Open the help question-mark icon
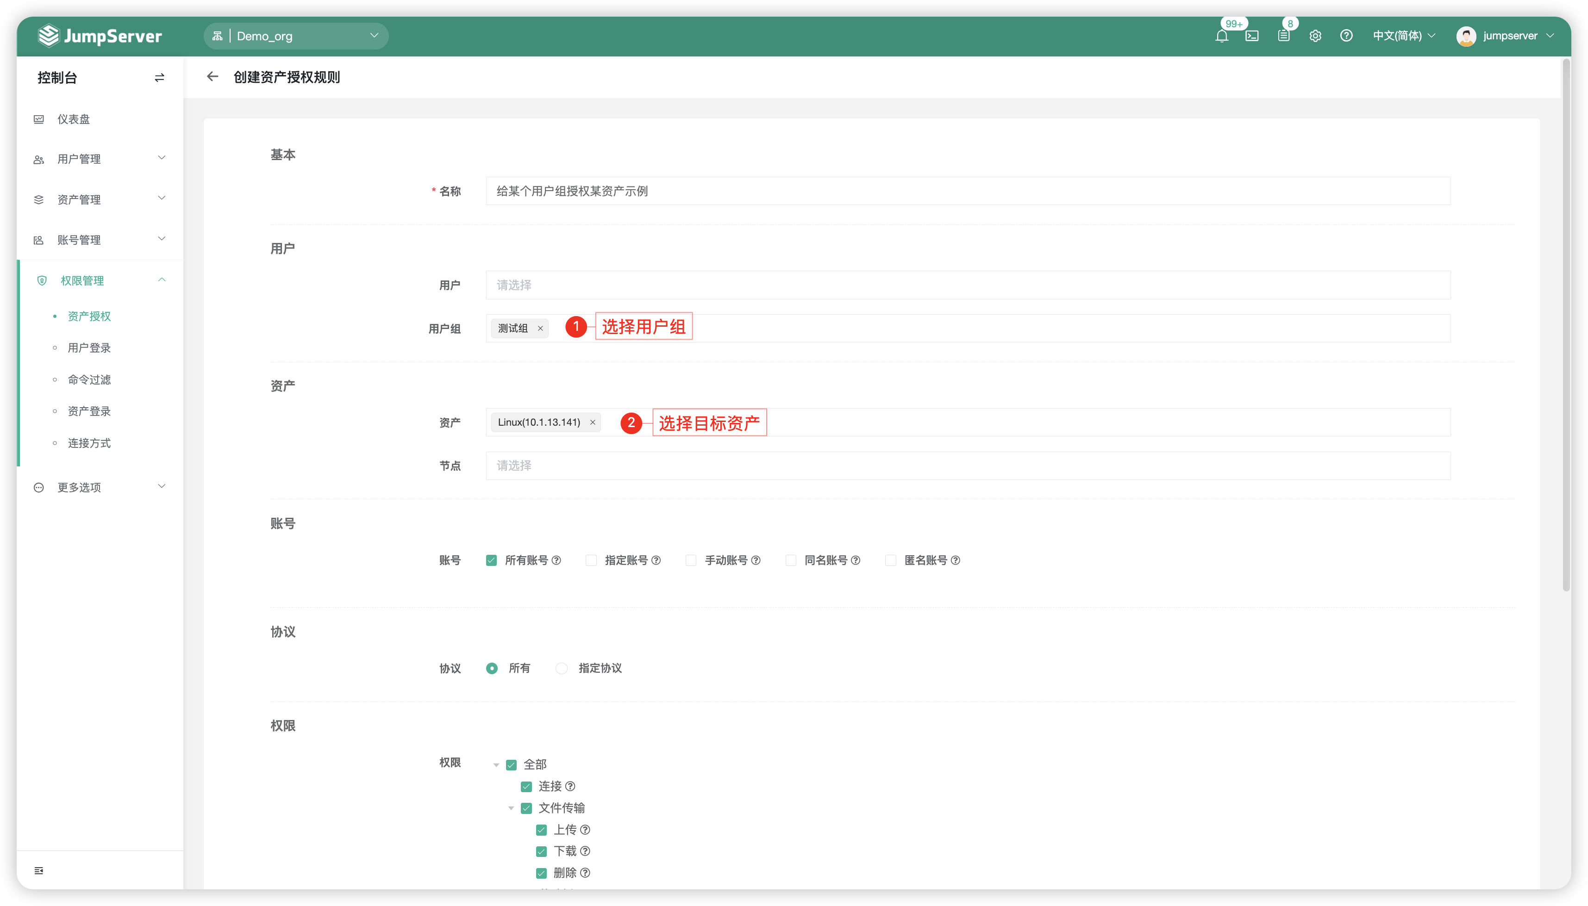1588x906 pixels. click(1346, 36)
